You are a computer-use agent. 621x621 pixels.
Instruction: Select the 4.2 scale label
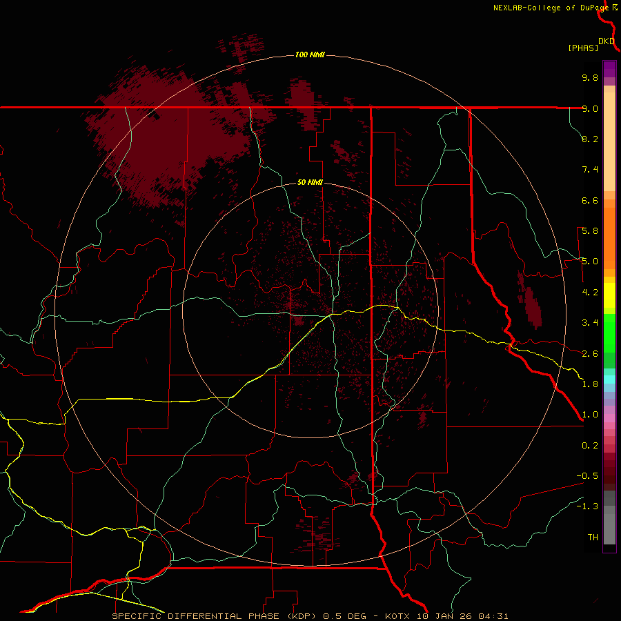pos(590,293)
